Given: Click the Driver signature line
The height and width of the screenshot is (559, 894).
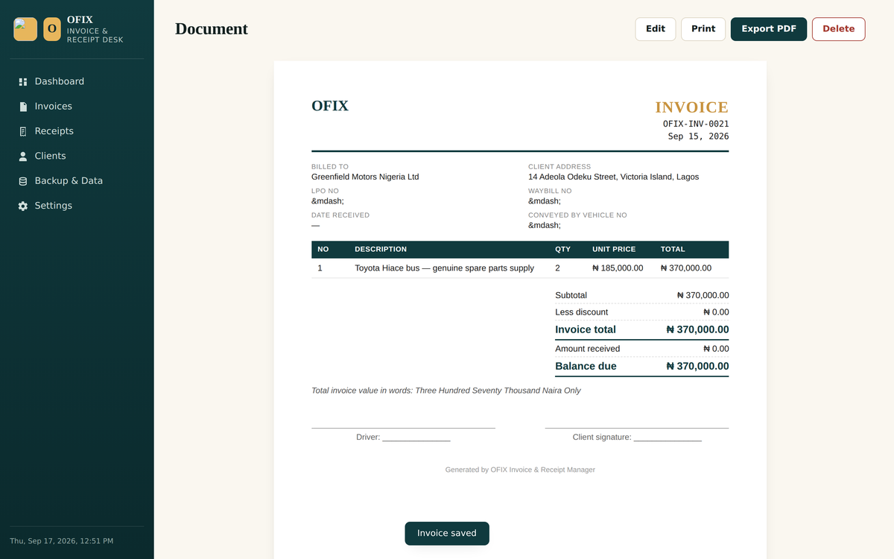Looking at the screenshot, I should tap(403, 438).
